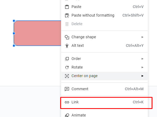Image resolution: width=157 pixels, height=117 pixels.
Task: Click the top-left blue resize handle
Action: 14,21
